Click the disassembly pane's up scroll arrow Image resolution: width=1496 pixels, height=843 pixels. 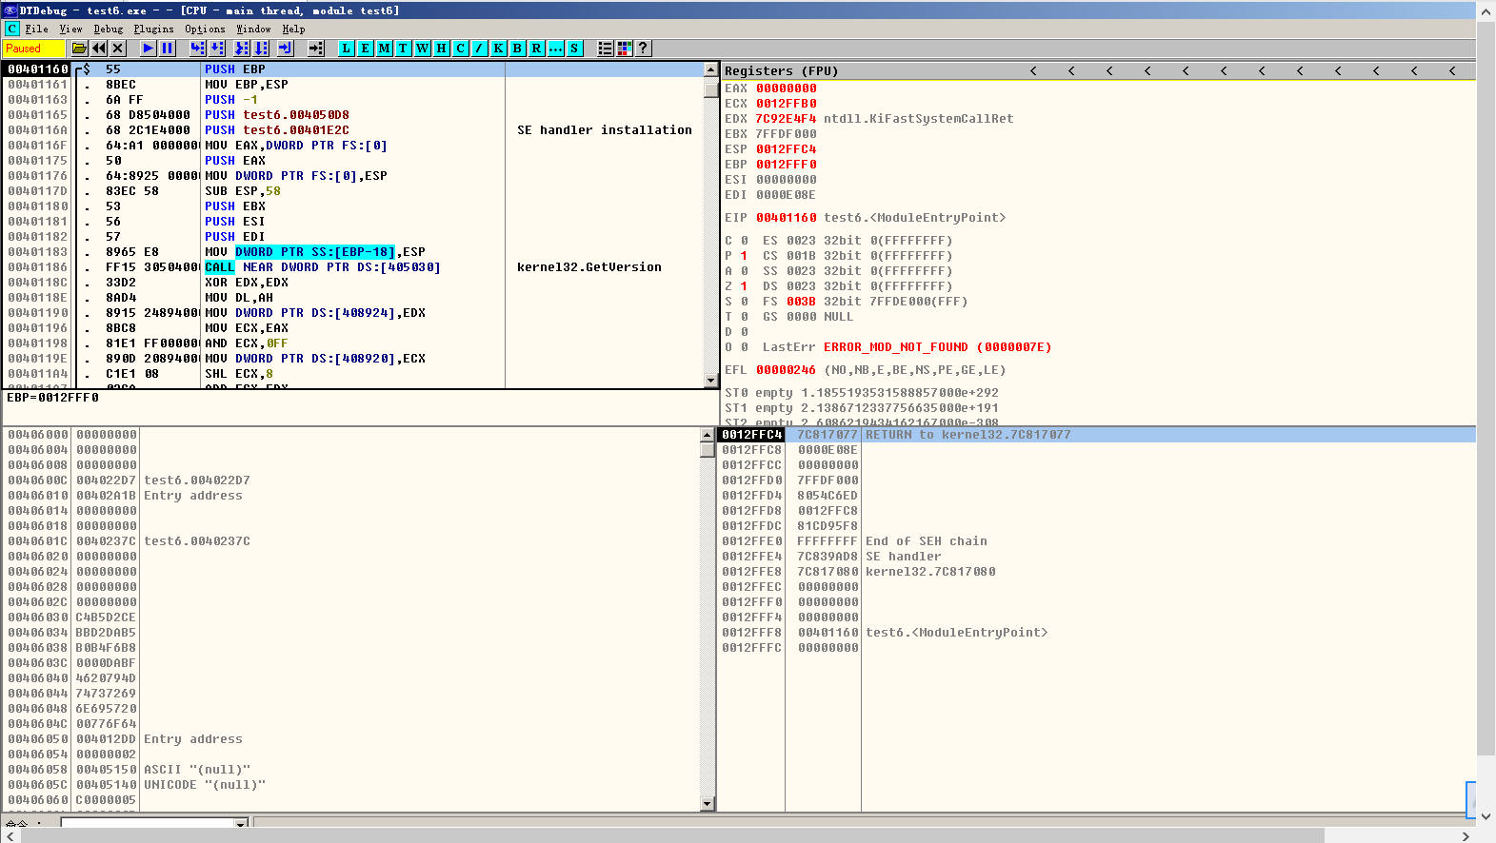coord(710,69)
